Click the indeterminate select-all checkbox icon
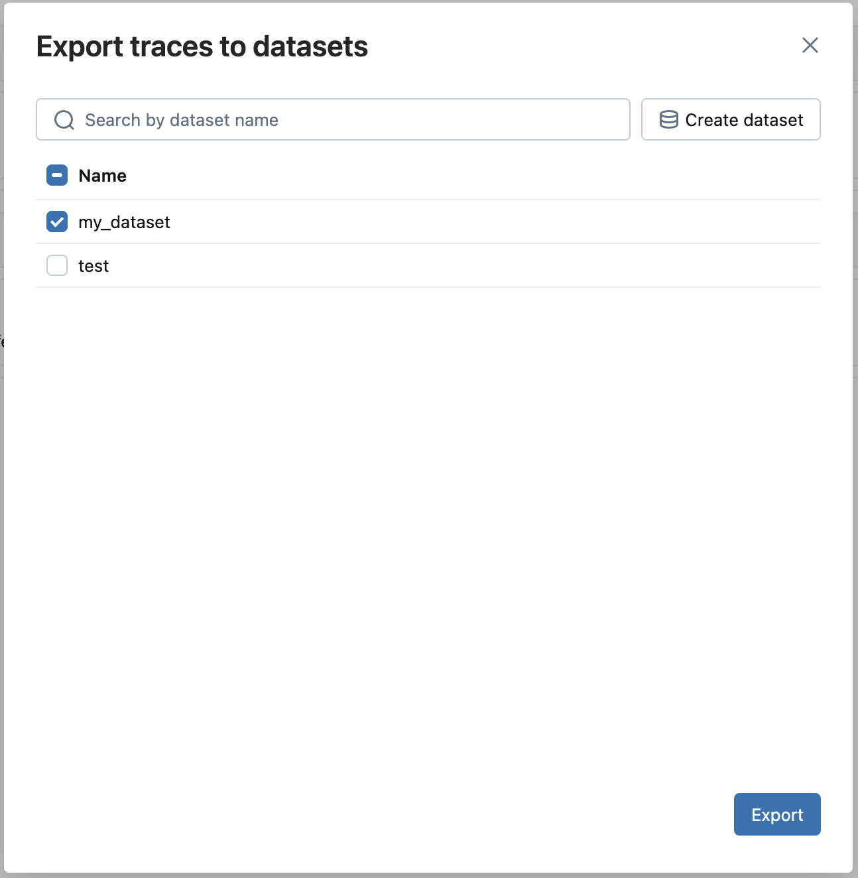This screenshot has width=858, height=878. pos(56,175)
